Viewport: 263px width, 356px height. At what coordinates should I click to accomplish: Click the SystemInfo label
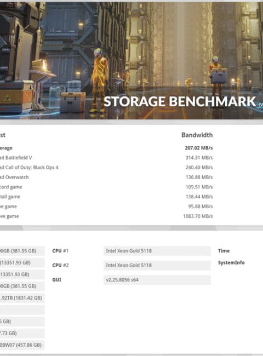pos(231,263)
